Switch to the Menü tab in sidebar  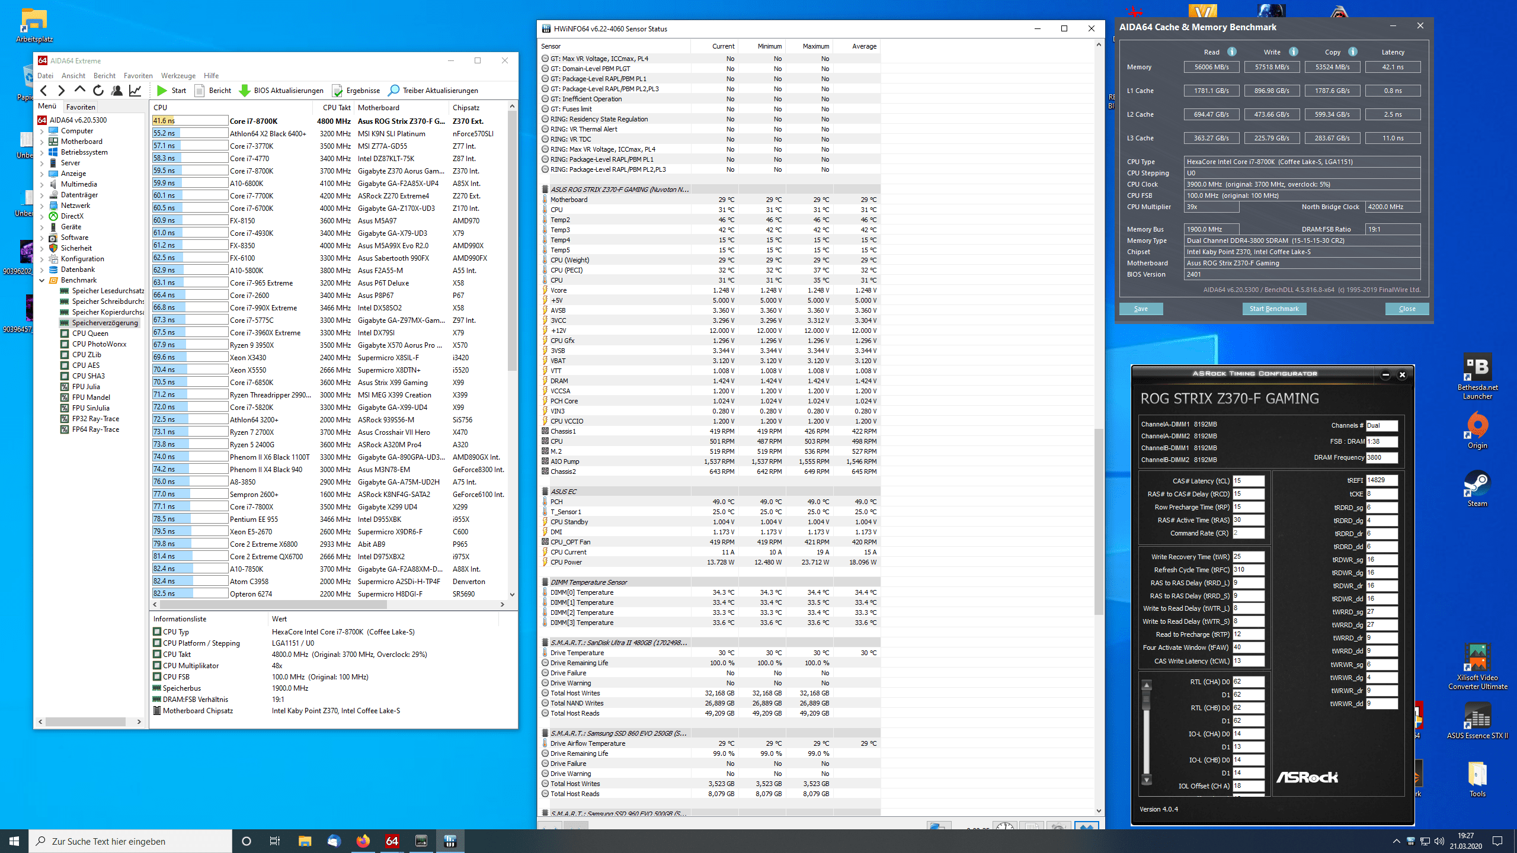pos(47,106)
